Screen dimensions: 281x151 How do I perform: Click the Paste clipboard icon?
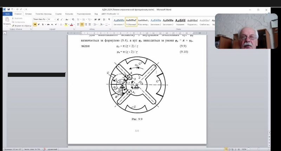(7, 19)
